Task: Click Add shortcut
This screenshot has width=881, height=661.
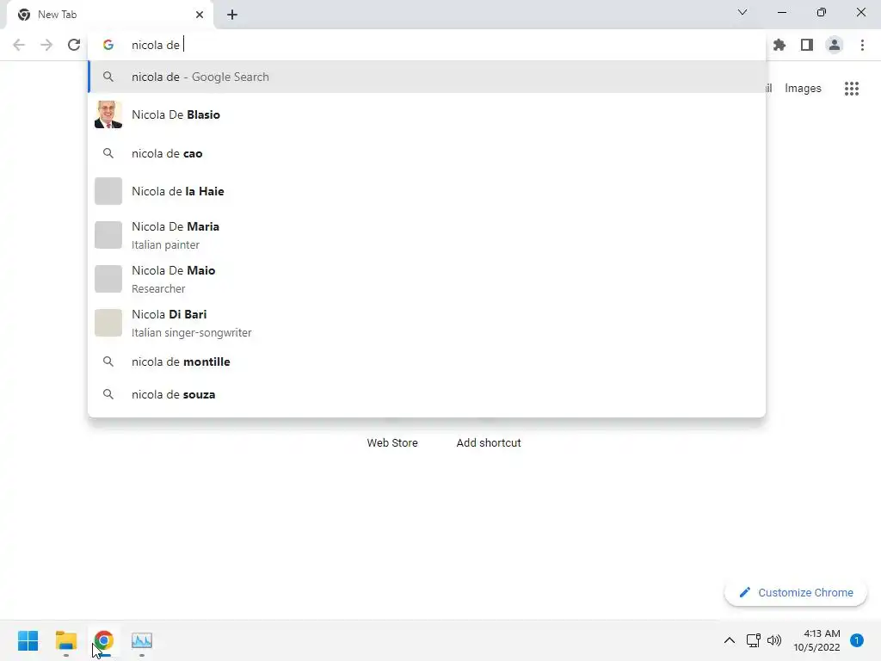Action: tap(489, 443)
